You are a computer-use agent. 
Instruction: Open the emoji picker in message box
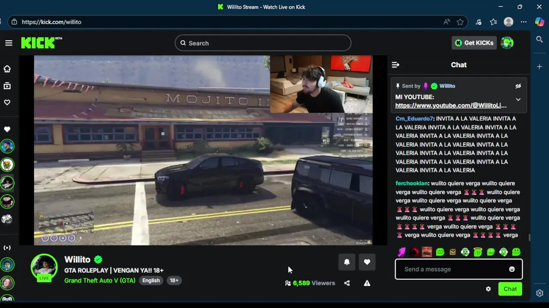click(512, 269)
